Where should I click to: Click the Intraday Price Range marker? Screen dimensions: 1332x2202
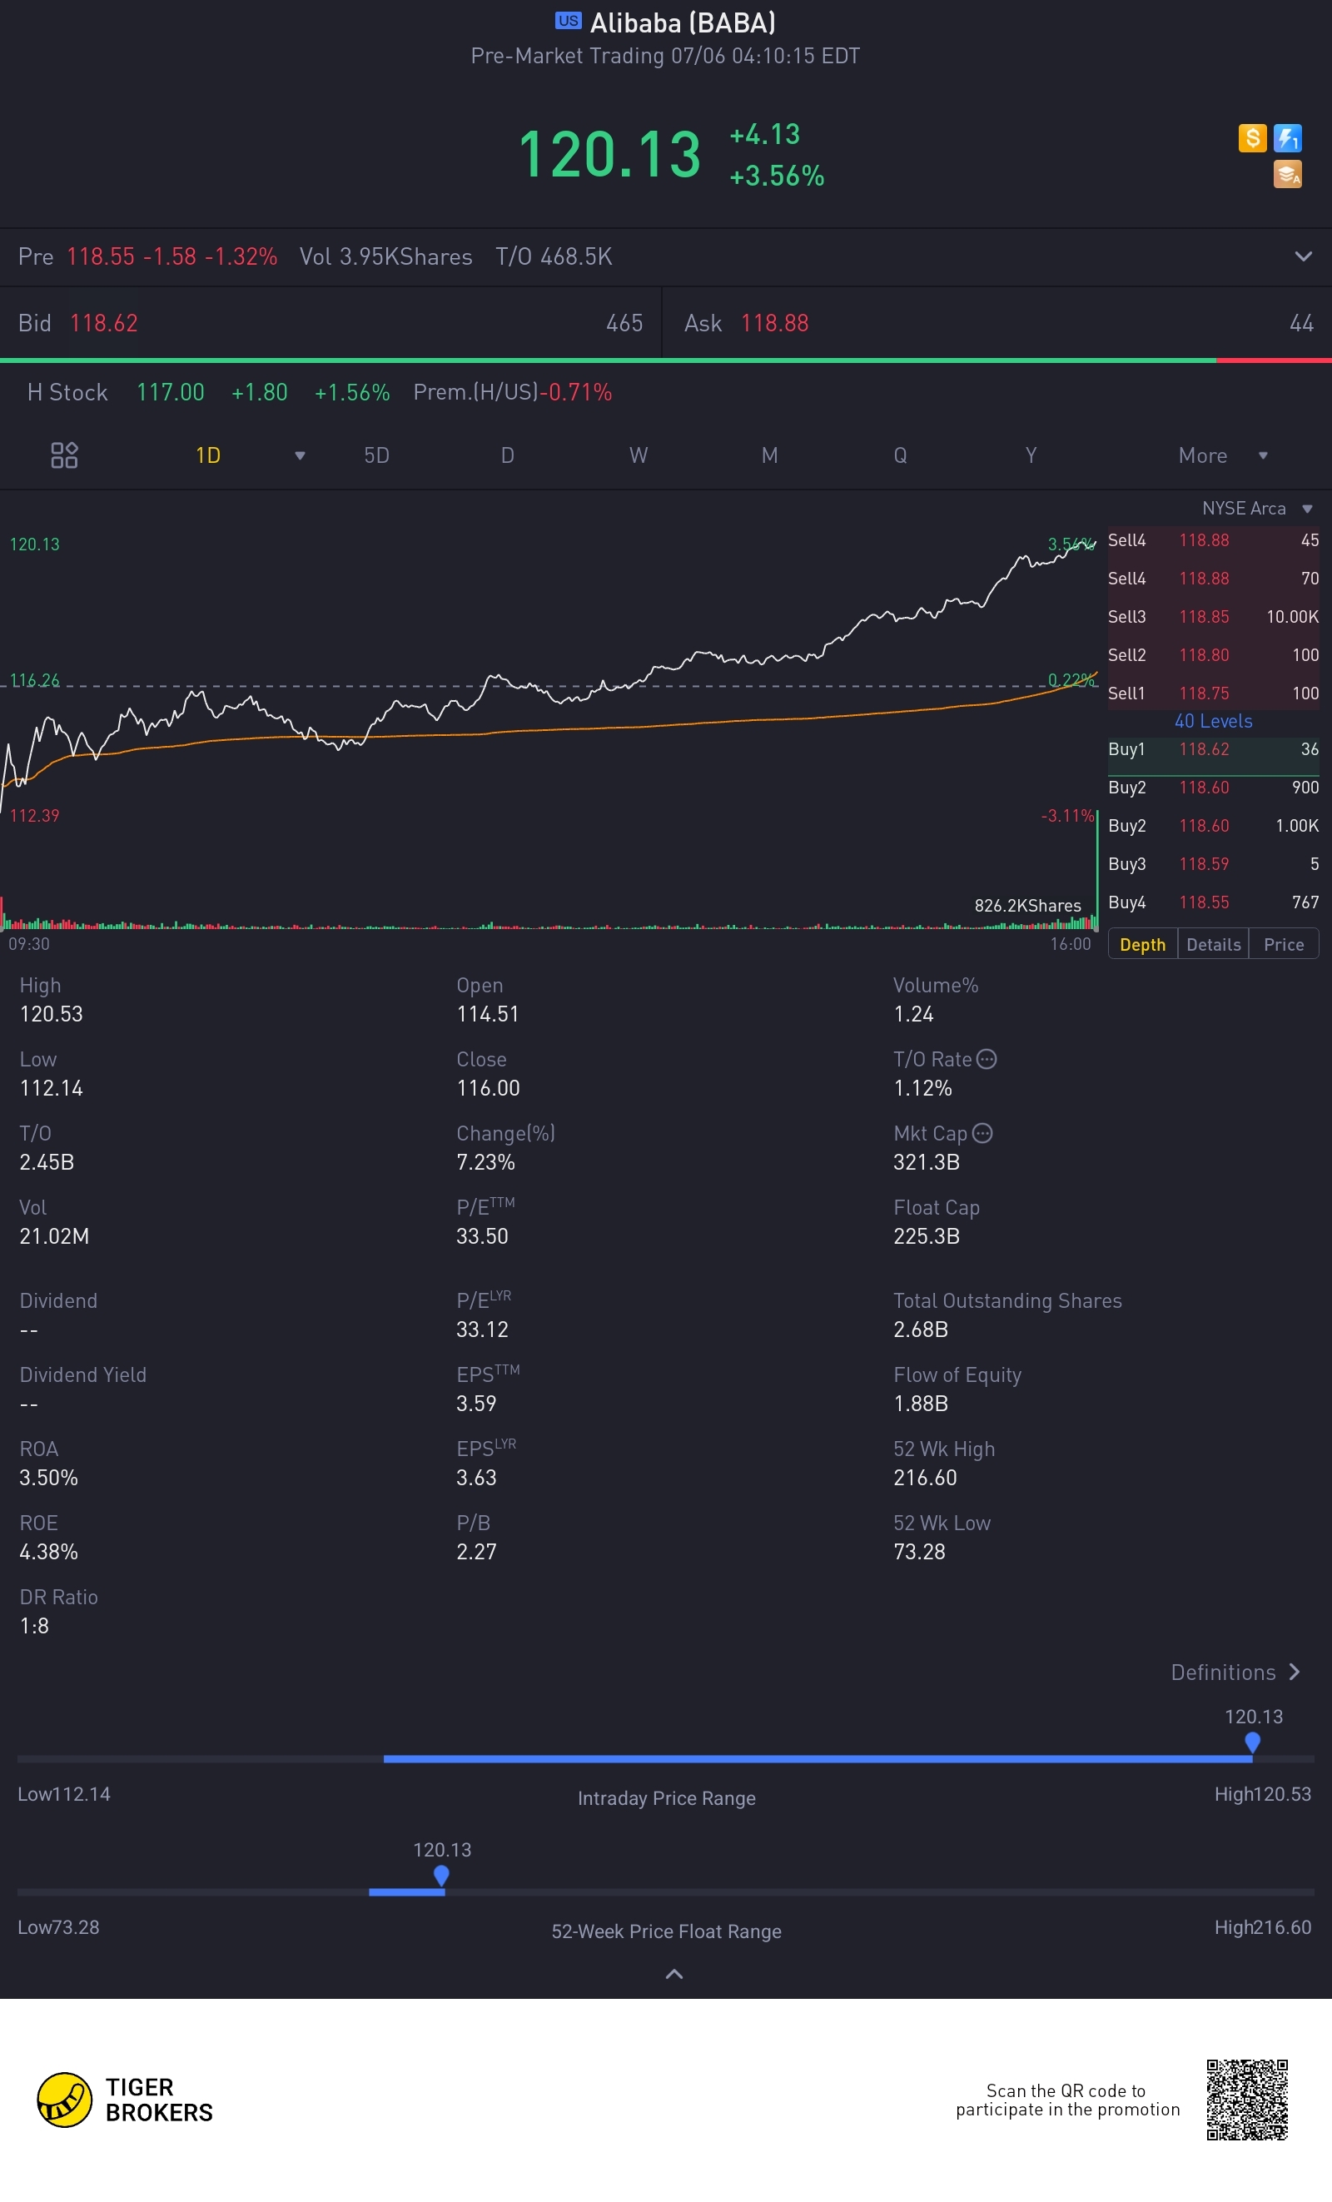click(1252, 1742)
